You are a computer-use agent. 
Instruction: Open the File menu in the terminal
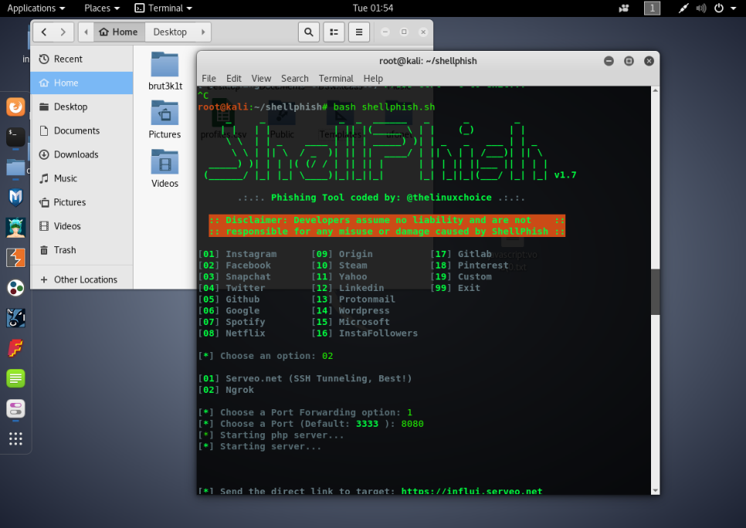[x=209, y=79]
